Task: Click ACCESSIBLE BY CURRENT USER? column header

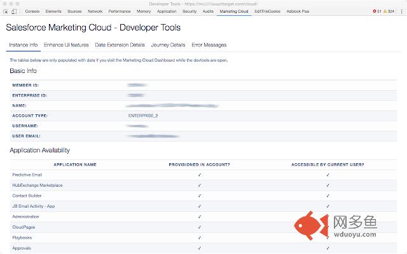Action: [328, 164]
